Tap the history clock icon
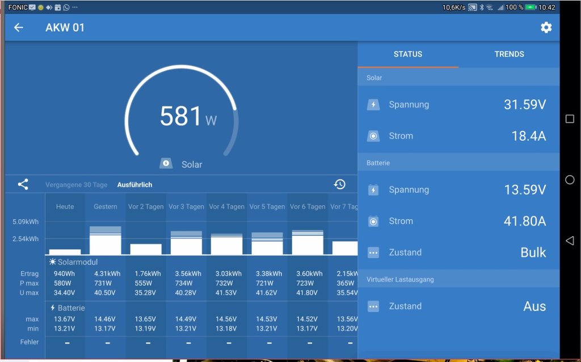 click(339, 184)
